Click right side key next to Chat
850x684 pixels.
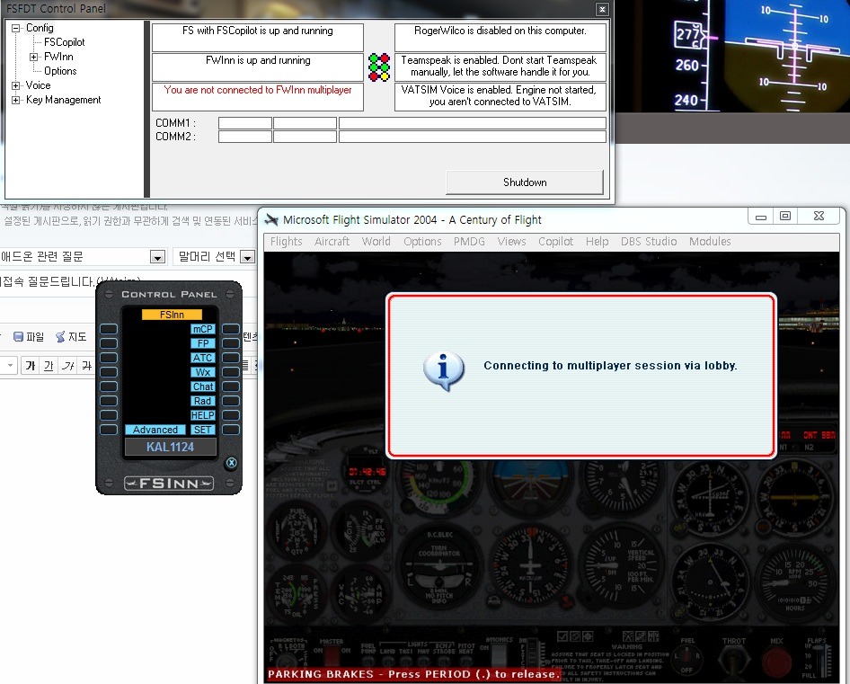[x=231, y=386]
